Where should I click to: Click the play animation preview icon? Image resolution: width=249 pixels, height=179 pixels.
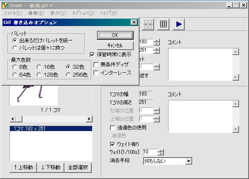(x=179, y=24)
